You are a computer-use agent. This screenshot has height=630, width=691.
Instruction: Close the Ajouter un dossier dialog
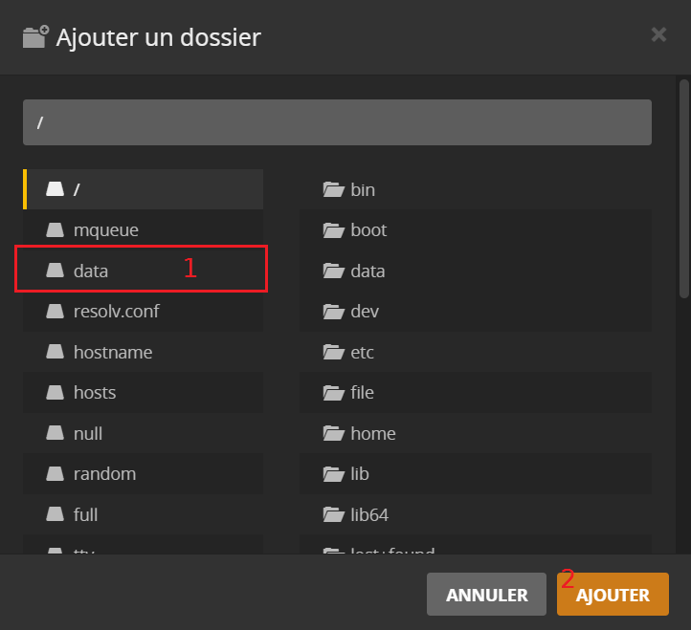658,35
